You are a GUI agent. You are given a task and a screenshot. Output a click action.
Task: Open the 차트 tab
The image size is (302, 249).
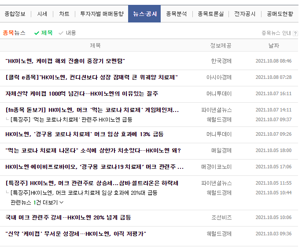(x=64, y=14)
